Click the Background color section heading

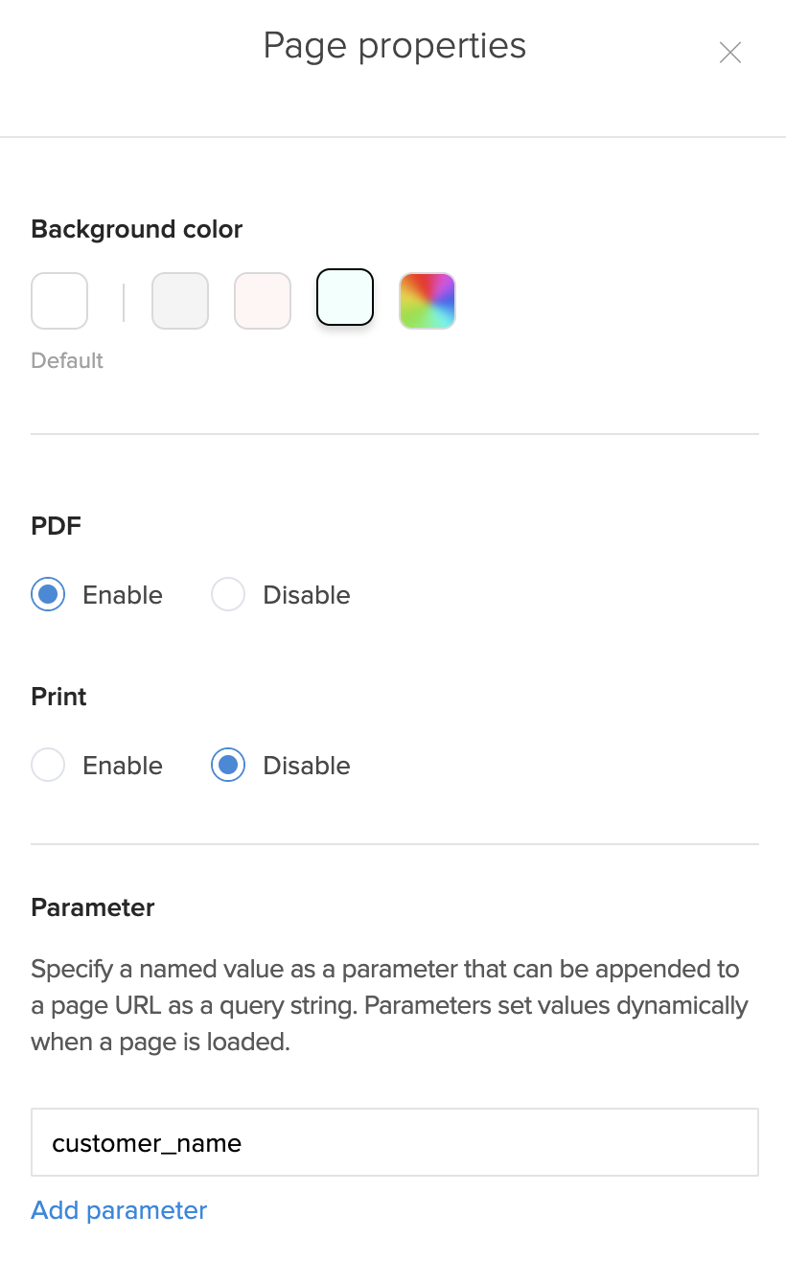coord(137,229)
